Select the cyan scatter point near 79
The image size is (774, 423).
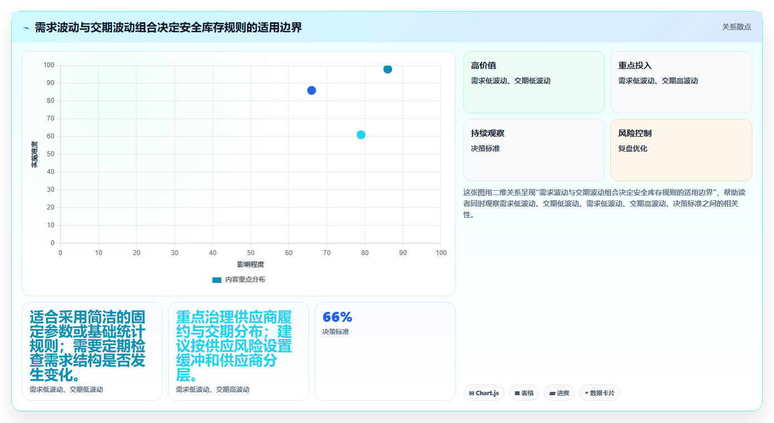pyautogui.click(x=361, y=135)
